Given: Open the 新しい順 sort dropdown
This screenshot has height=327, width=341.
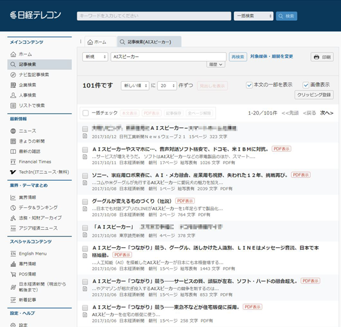Looking at the screenshot, I should point(134,86).
